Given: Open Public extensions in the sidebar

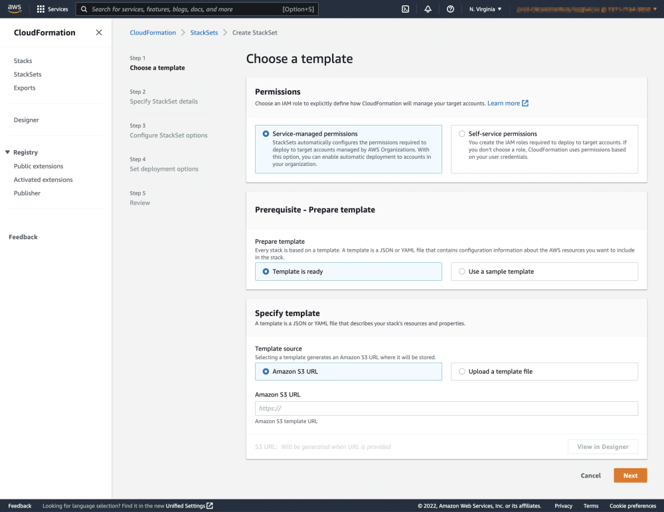Looking at the screenshot, I should pos(38,166).
